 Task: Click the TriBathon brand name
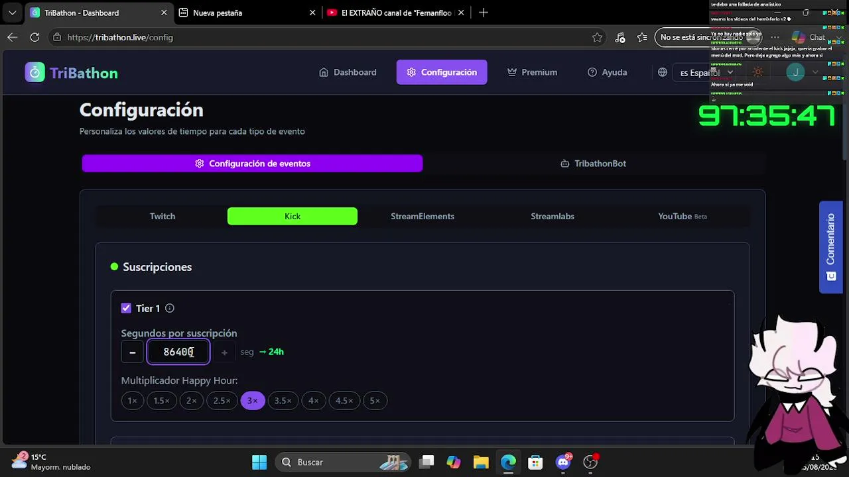tap(84, 73)
